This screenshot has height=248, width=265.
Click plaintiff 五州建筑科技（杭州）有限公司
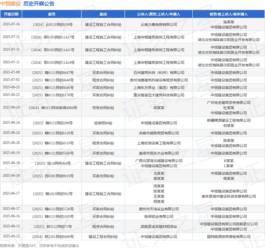pyautogui.click(x=159, y=73)
